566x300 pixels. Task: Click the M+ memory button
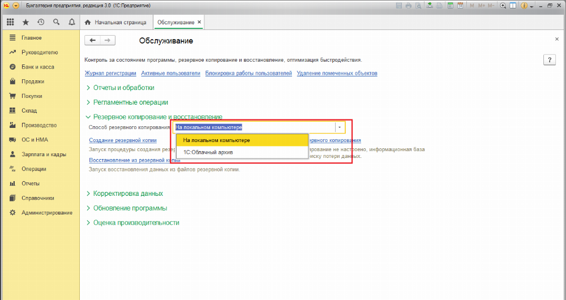pyautogui.click(x=482, y=6)
